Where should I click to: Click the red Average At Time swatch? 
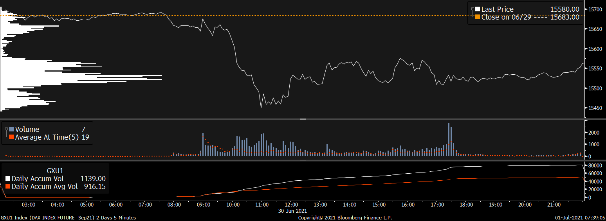click(11, 137)
